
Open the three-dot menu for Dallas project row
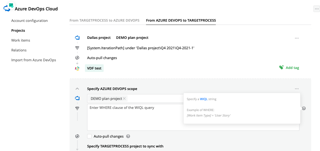pos(297,38)
